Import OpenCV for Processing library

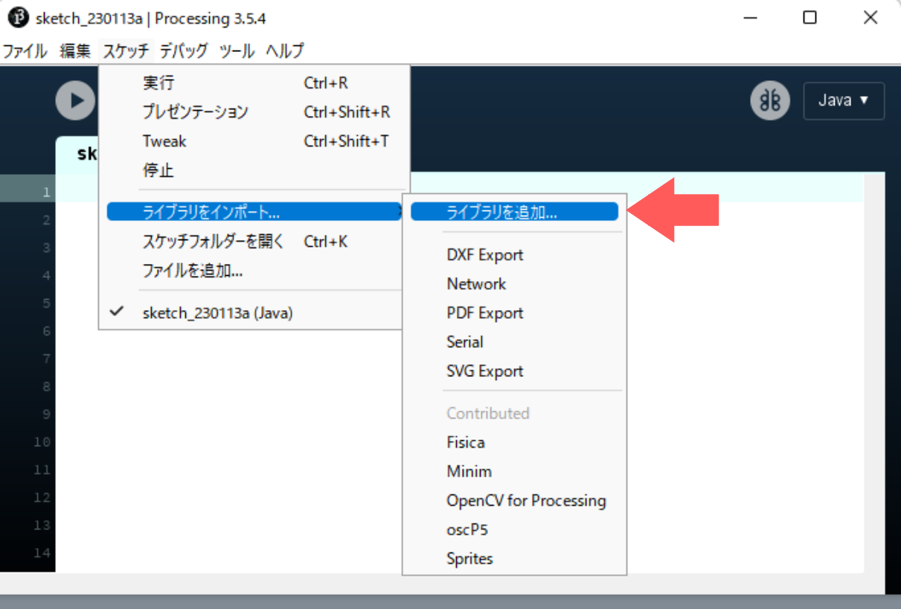pos(514,500)
